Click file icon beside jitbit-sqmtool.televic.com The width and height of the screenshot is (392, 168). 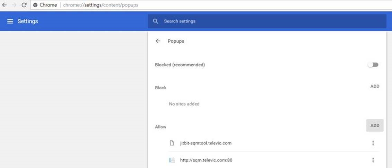click(172, 143)
